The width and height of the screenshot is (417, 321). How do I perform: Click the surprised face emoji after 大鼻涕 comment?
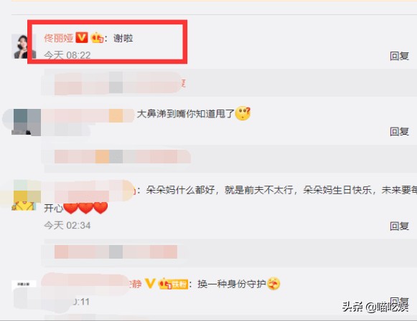243,114
